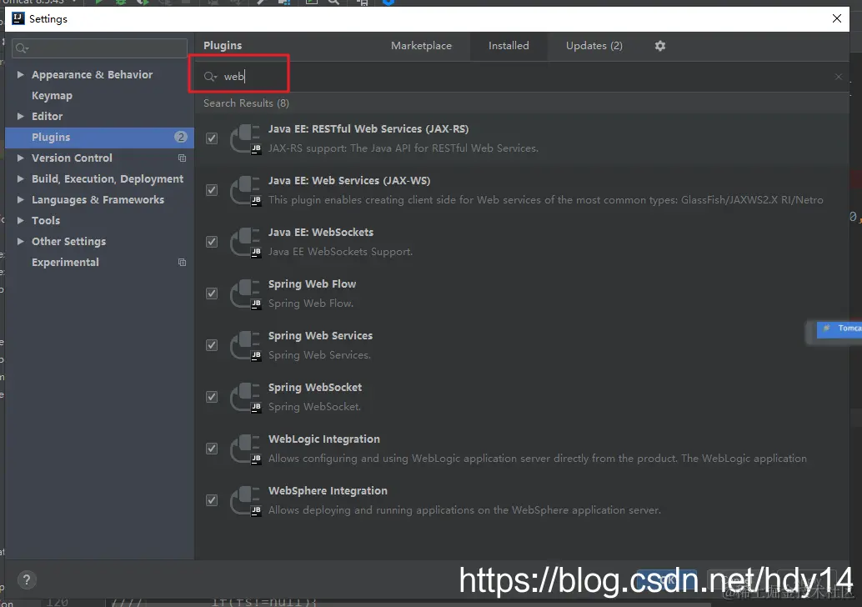The image size is (862, 607).
Task: Click the Java EE WebSockets plugin icon
Action: pos(245,243)
